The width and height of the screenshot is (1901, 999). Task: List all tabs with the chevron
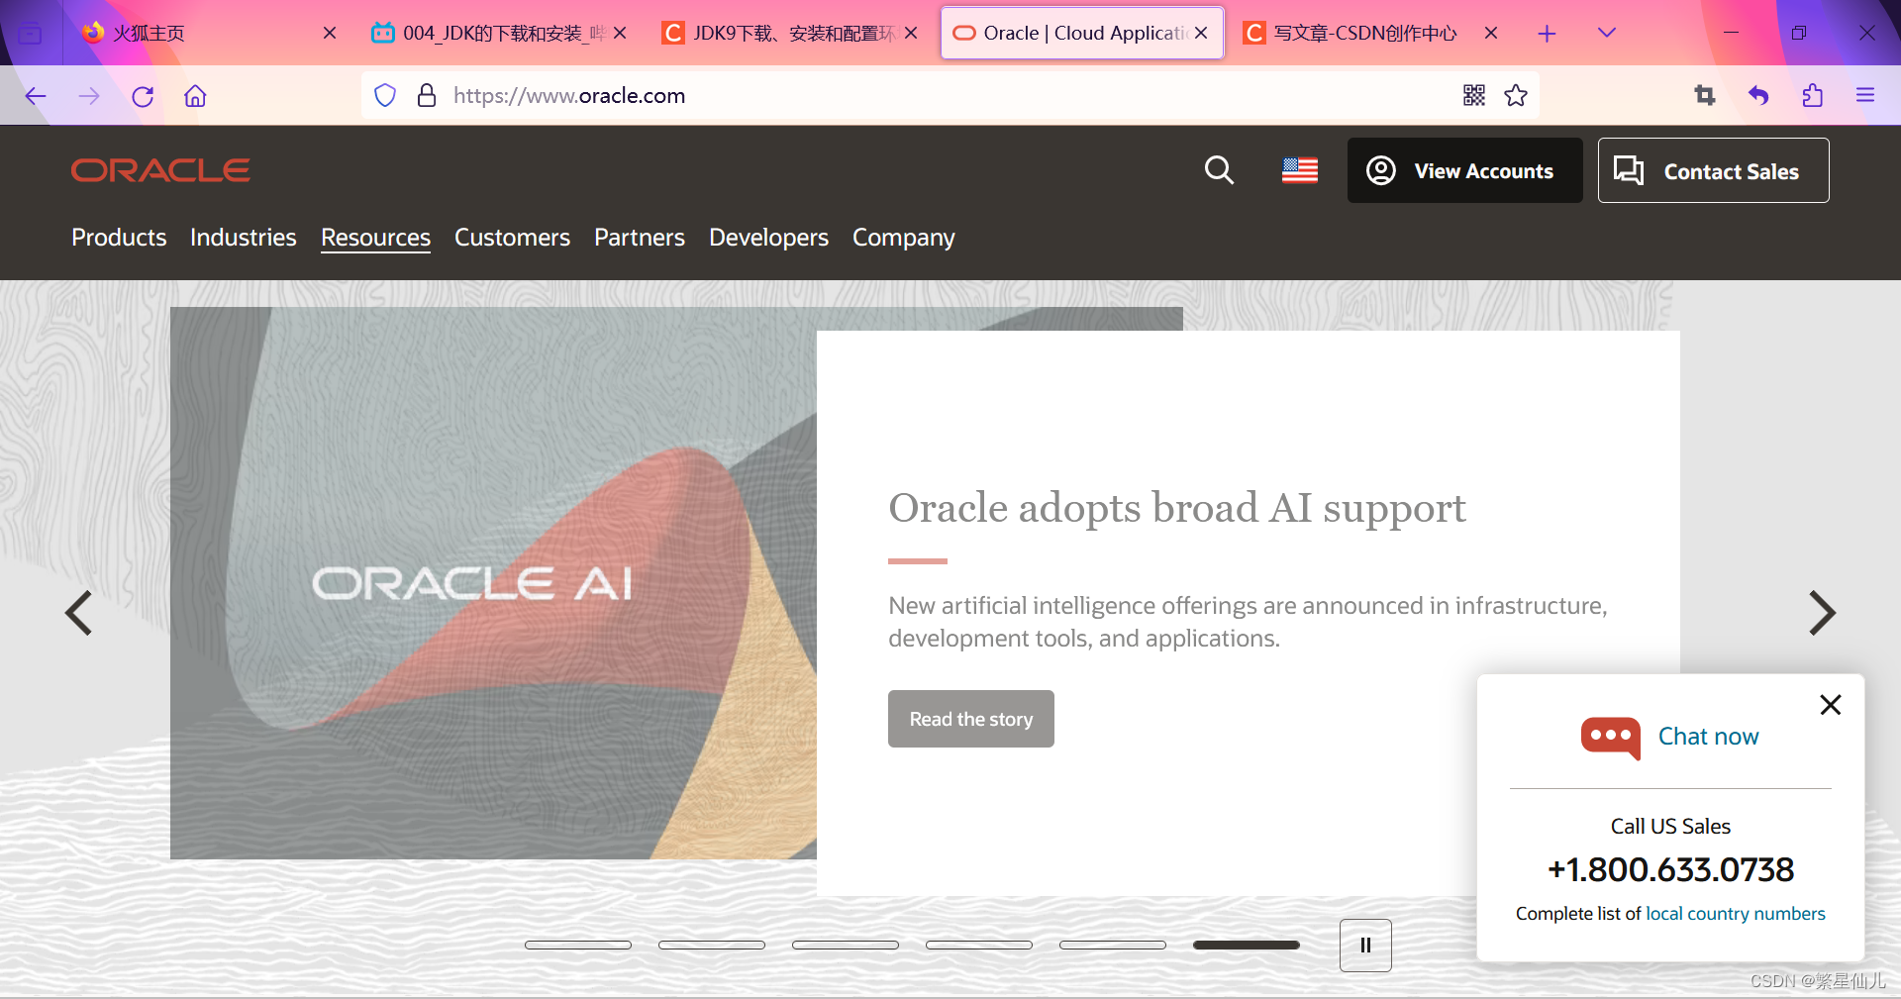point(1607,33)
